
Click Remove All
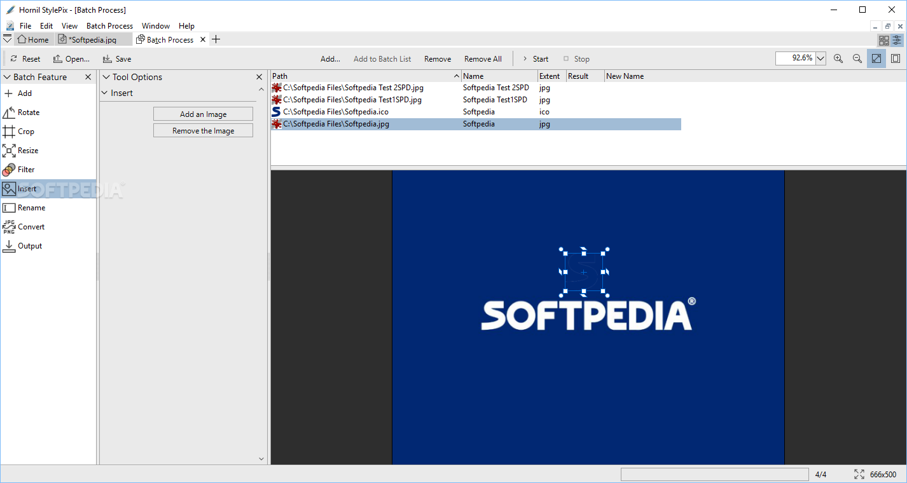pyautogui.click(x=483, y=59)
